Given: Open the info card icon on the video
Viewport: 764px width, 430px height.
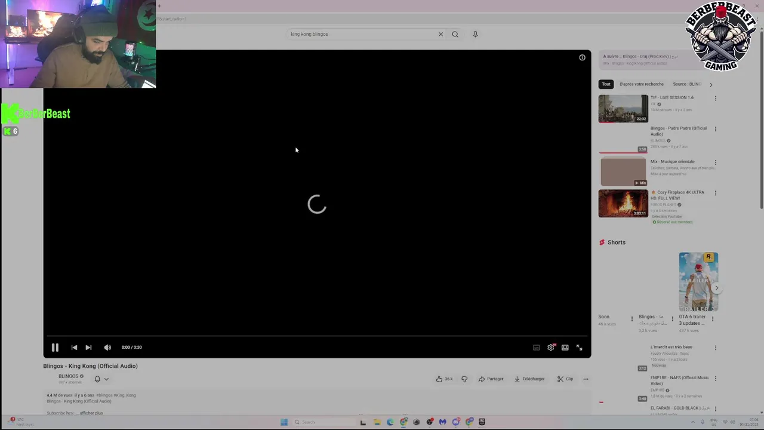Looking at the screenshot, I should tap(582, 57).
